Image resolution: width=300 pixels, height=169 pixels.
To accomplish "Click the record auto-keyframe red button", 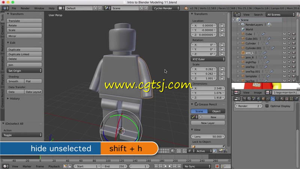I will (217, 166).
